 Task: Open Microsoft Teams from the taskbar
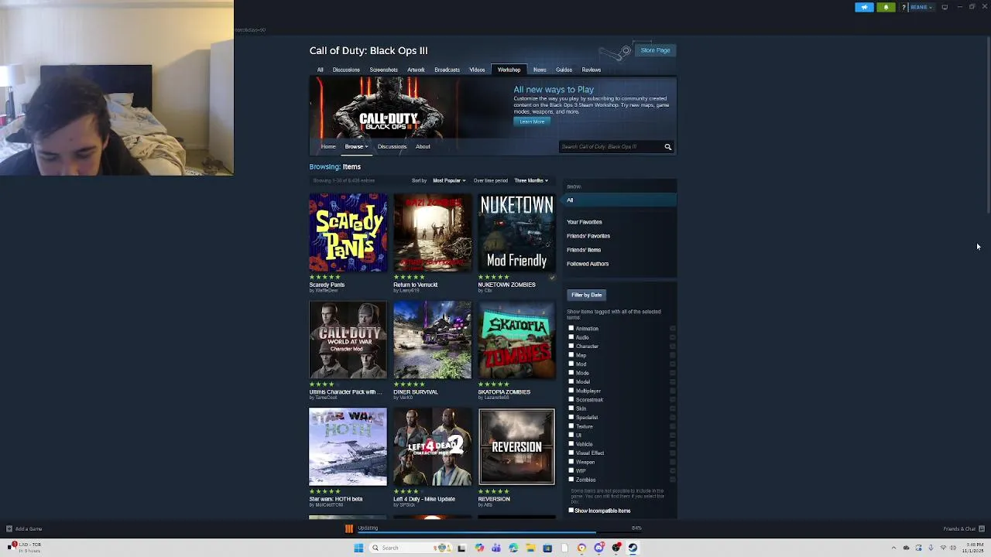(x=496, y=548)
